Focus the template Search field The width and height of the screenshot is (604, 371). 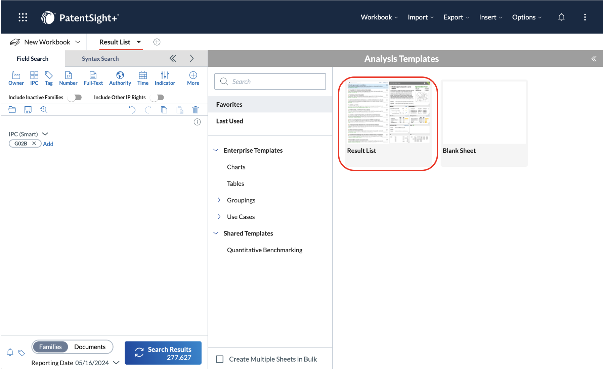(270, 82)
